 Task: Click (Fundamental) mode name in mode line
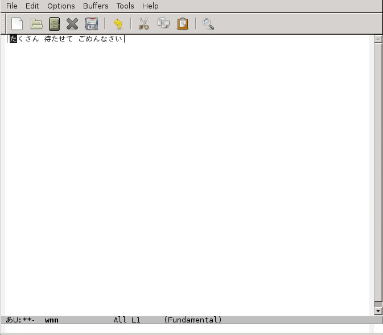[x=193, y=320]
